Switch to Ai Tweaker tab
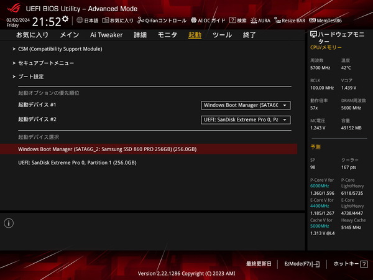Screen dimensions: 373x280 click(x=106, y=35)
